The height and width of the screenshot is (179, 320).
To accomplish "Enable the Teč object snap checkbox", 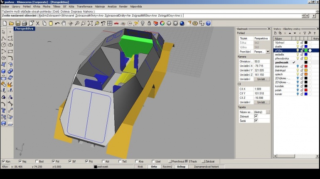I will 120,161.
